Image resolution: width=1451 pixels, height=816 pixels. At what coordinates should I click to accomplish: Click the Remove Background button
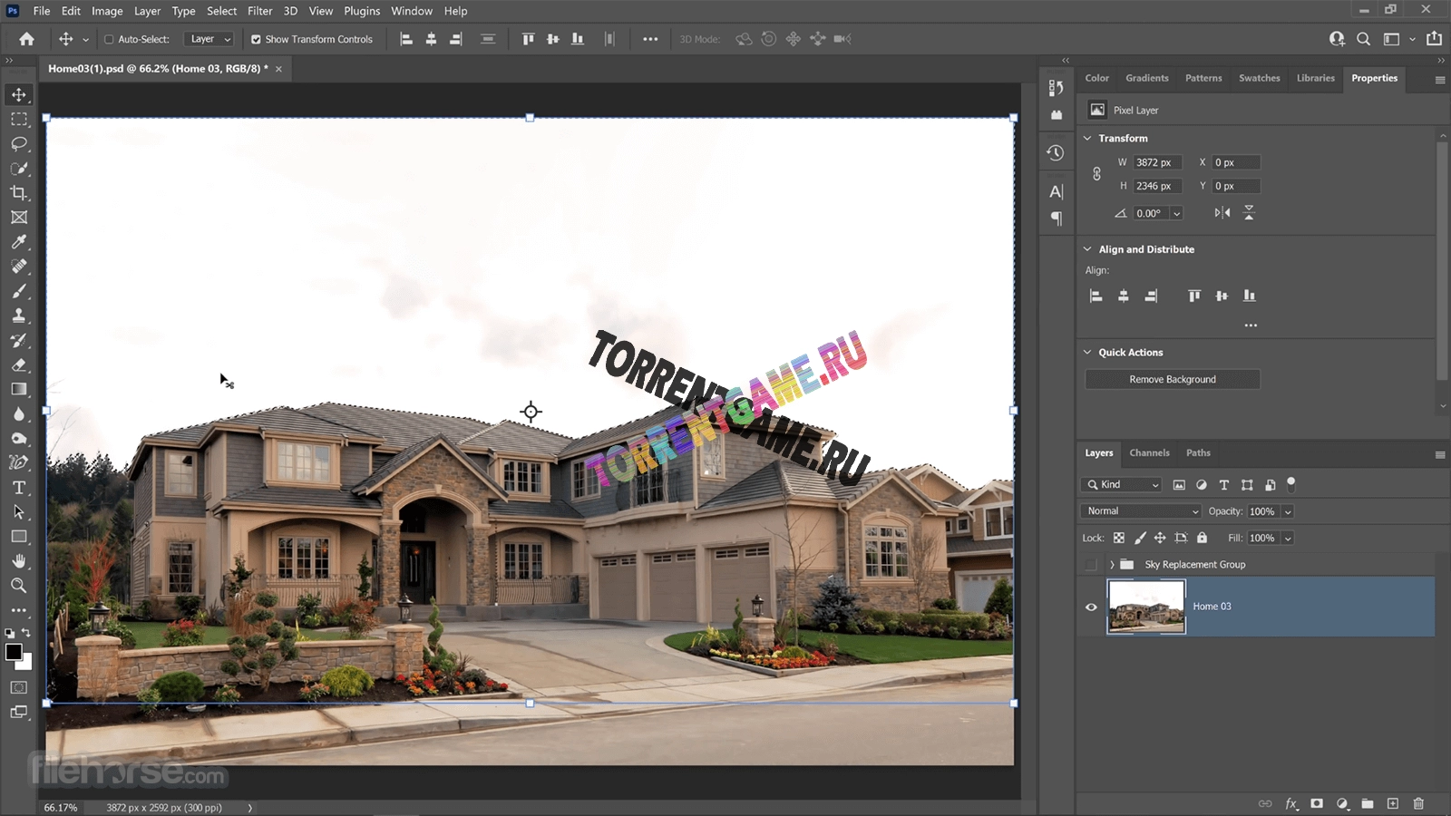(x=1172, y=380)
